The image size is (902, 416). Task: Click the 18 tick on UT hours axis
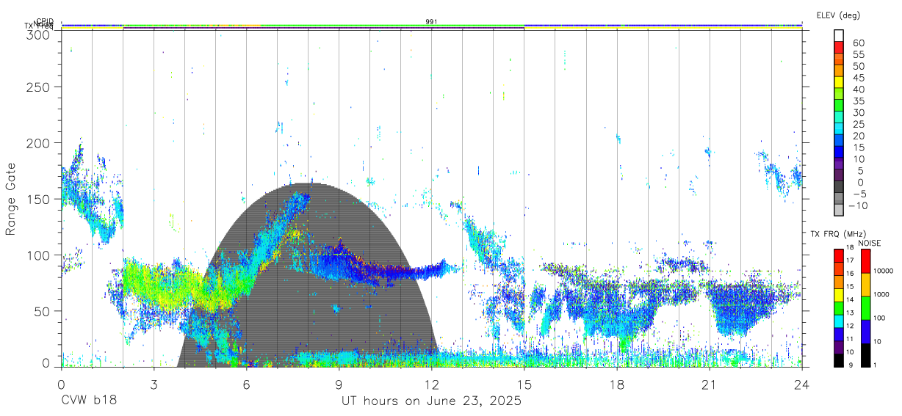pos(616,384)
